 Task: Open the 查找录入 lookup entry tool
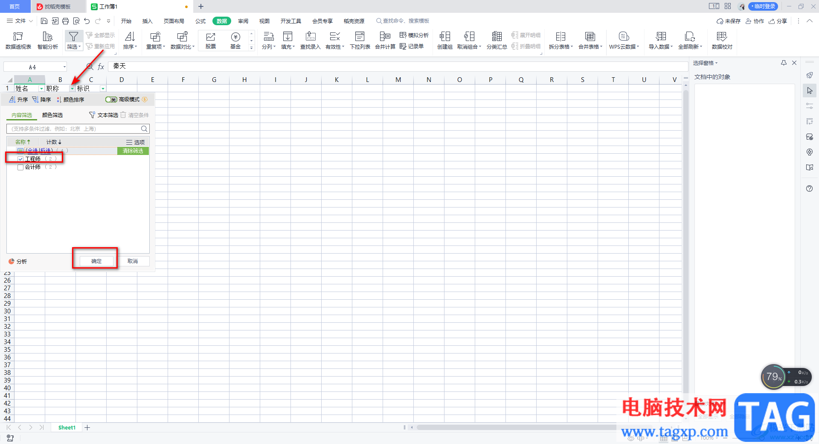(x=310, y=41)
